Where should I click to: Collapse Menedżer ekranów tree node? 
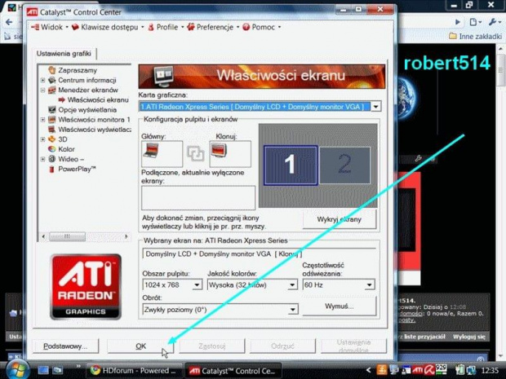tap(42, 90)
